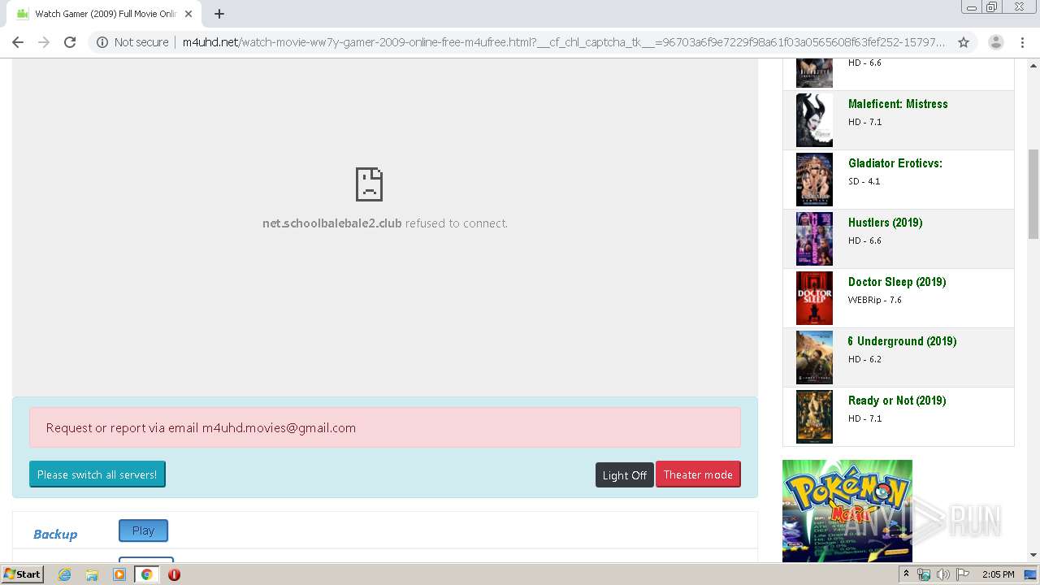This screenshot has width=1040, height=585.
Task: Click the scrollbar up arrow
Action: pos(1033,63)
